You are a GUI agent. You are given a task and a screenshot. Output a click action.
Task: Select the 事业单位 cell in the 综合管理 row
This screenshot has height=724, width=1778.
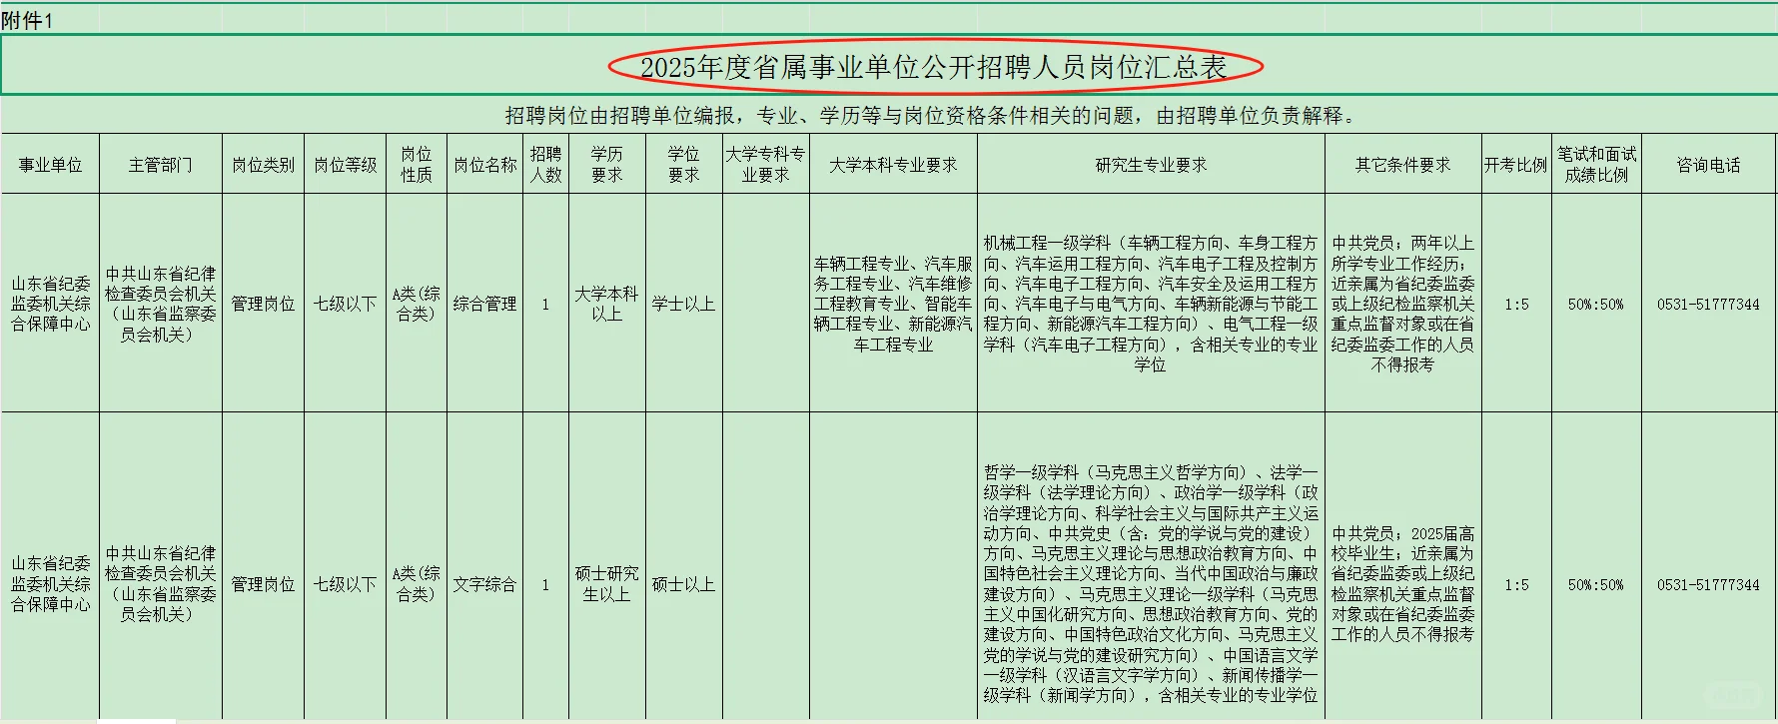50,304
